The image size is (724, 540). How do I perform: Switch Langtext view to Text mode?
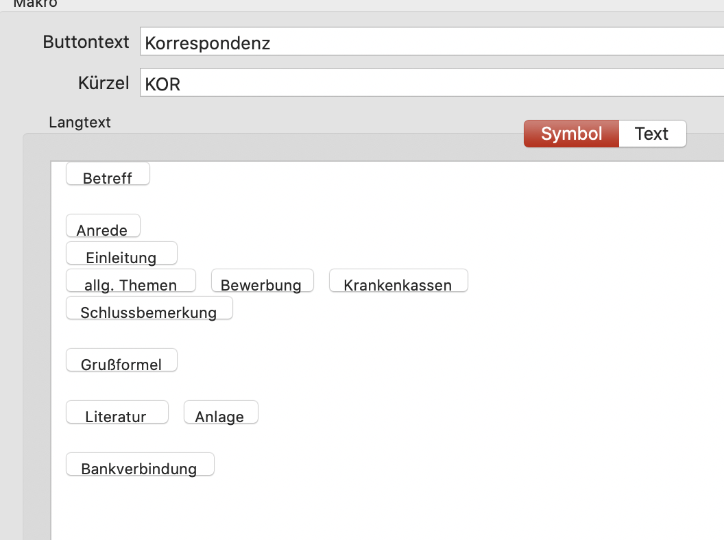point(652,134)
